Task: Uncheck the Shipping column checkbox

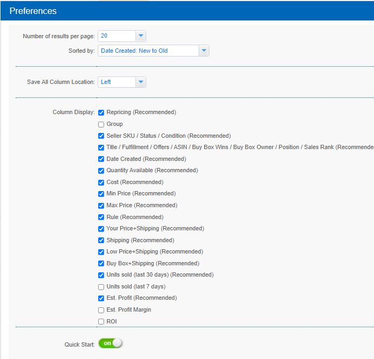Action: click(101, 240)
